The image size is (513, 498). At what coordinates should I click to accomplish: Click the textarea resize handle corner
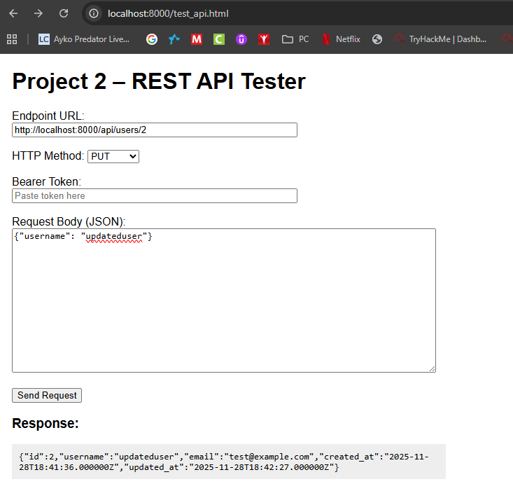click(433, 368)
